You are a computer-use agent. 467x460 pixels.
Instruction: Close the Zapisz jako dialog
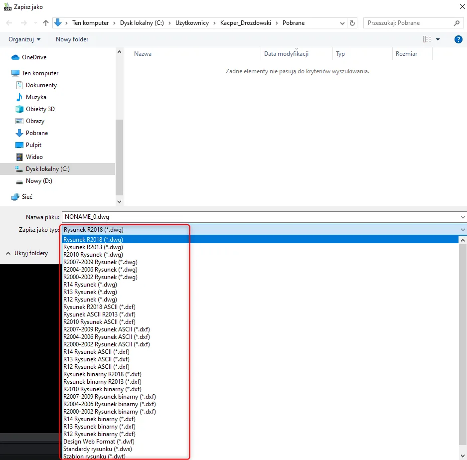[462, 6]
